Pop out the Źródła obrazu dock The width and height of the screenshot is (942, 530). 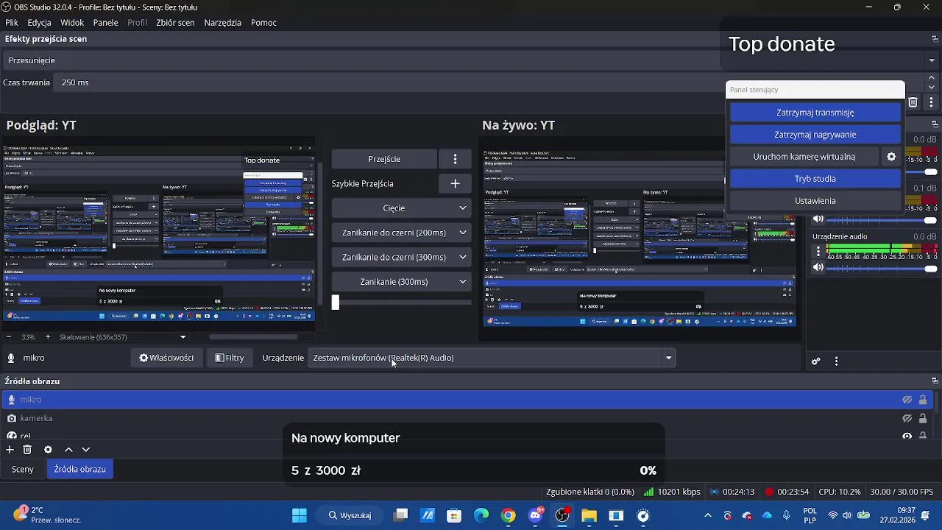point(935,381)
